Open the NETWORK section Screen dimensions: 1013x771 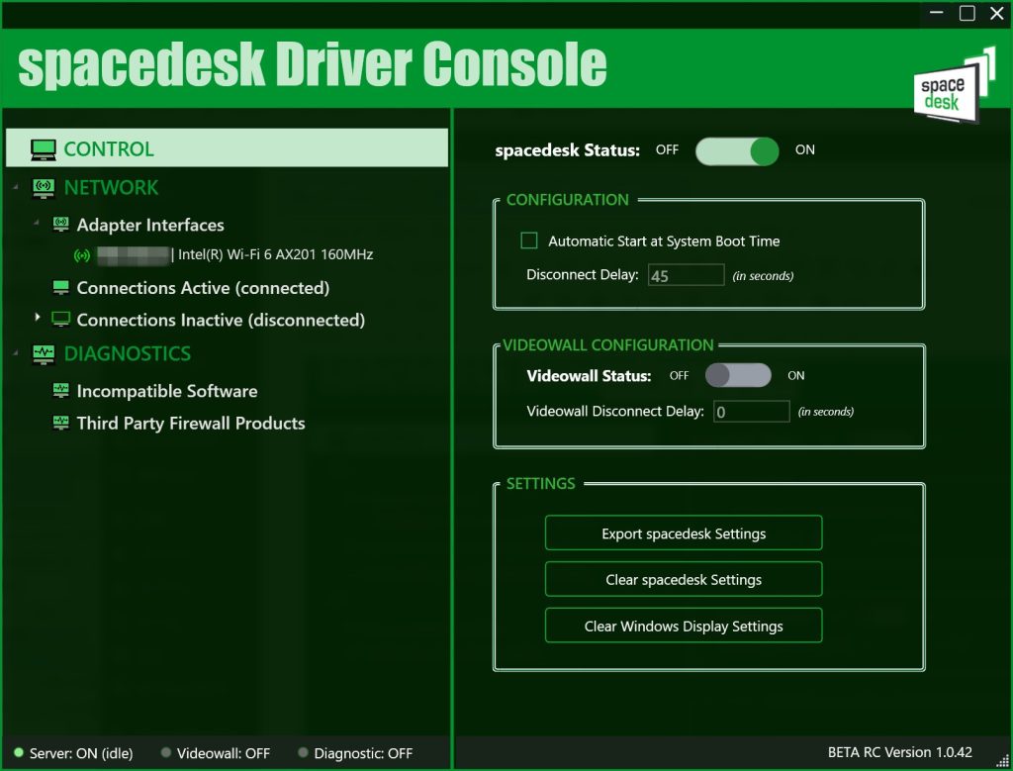pos(111,188)
